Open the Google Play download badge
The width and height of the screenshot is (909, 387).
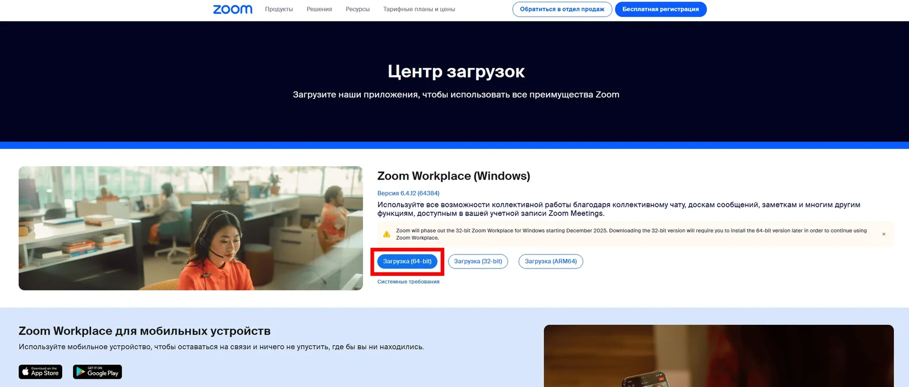[97, 372]
